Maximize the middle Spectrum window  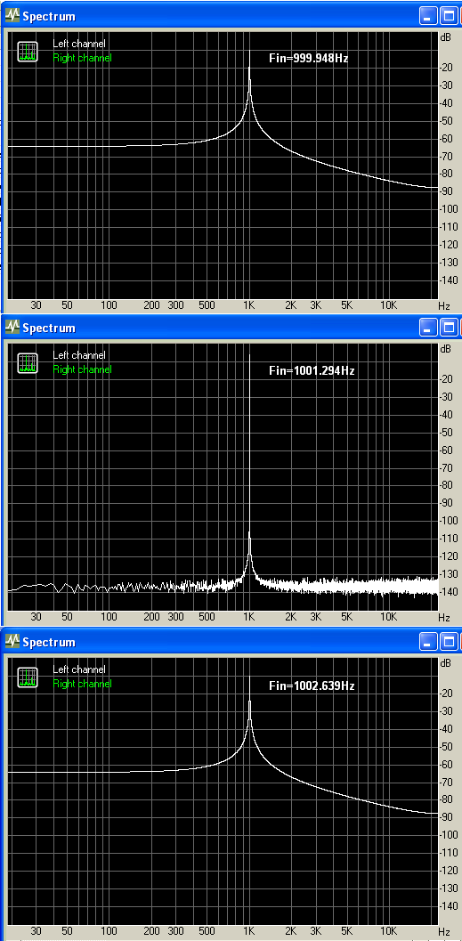click(x=449, y=327)
